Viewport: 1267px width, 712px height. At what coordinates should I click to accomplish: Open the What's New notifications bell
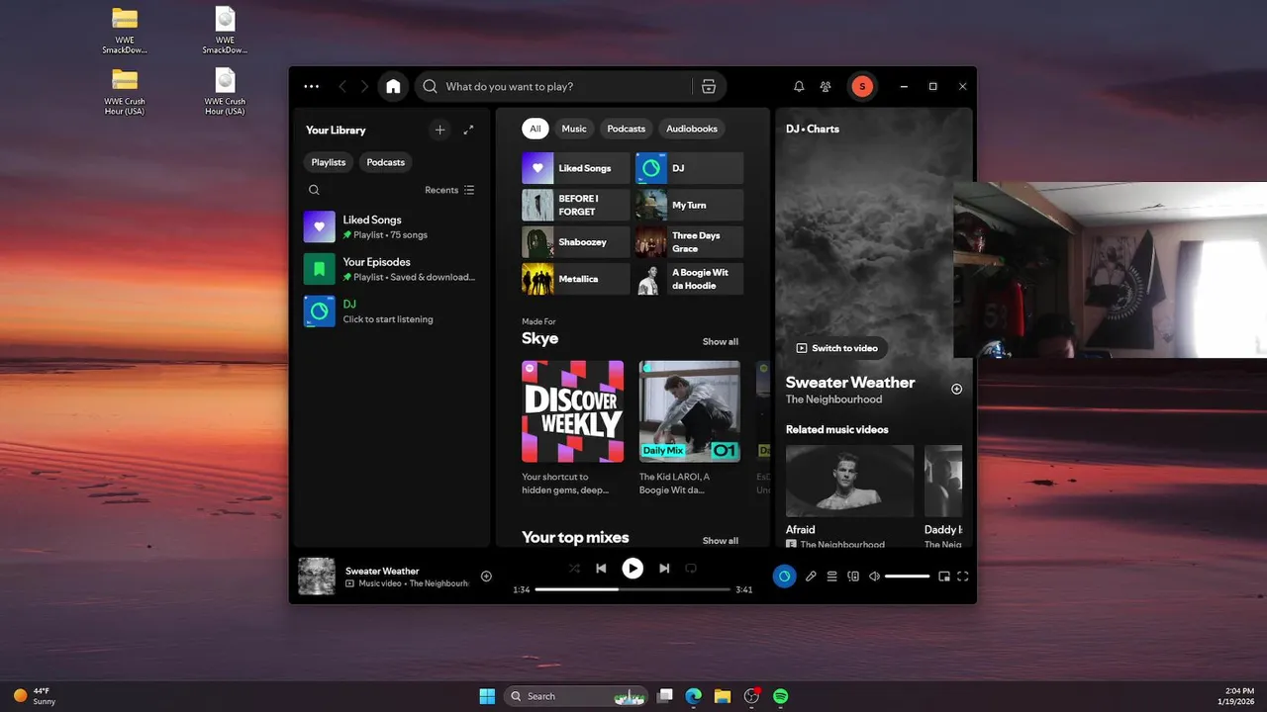click(x=799, y=86)
